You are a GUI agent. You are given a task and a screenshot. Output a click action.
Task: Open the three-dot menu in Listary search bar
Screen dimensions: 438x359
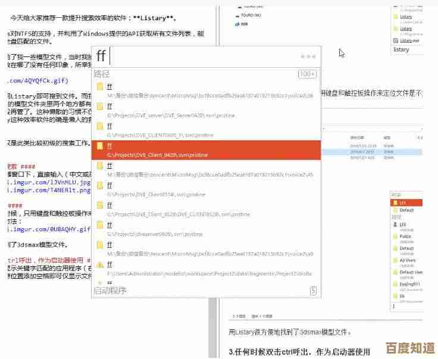[308, 56]
